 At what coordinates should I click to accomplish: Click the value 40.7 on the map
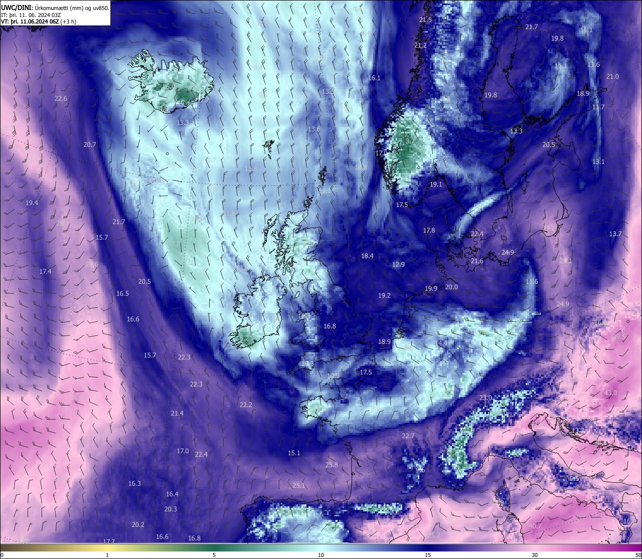click(x=535, y=526)
